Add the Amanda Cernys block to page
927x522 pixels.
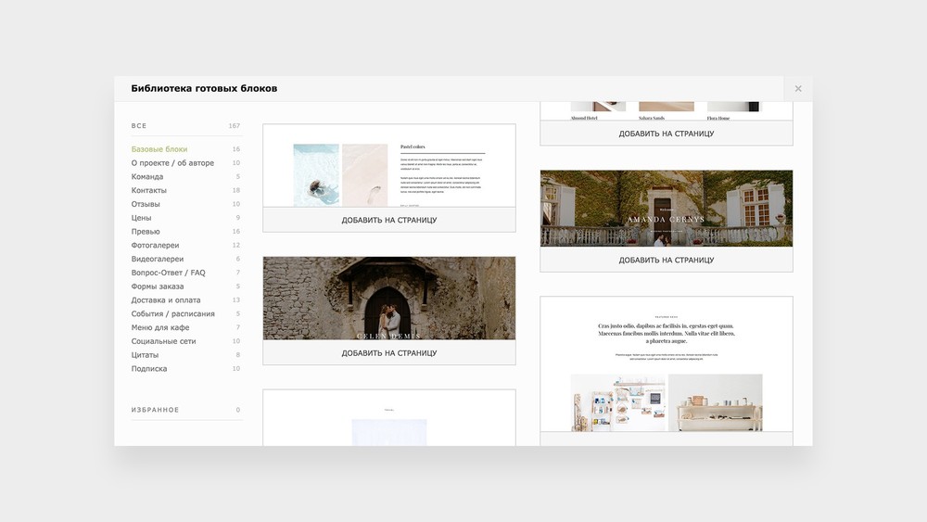click(x=666, y=261)
